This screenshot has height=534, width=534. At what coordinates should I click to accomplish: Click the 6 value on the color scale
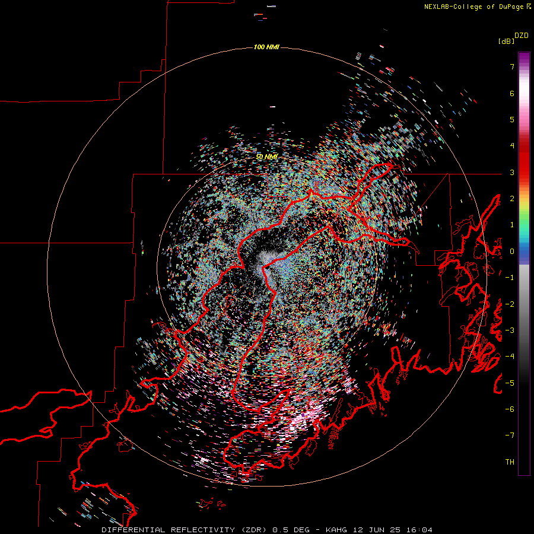point(512,93)
